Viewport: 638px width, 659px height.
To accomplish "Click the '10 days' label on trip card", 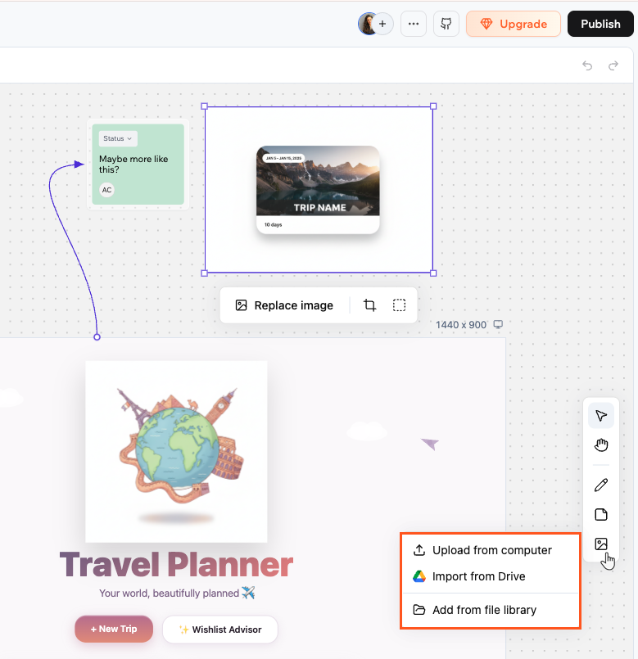I will [273, 225].
